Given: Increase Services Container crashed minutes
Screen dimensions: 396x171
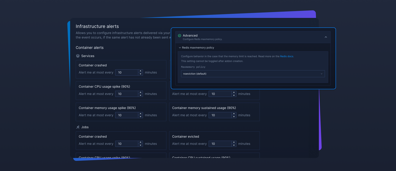Looking at the screenshot, I should pyautogui.click(x=140, y=71).
